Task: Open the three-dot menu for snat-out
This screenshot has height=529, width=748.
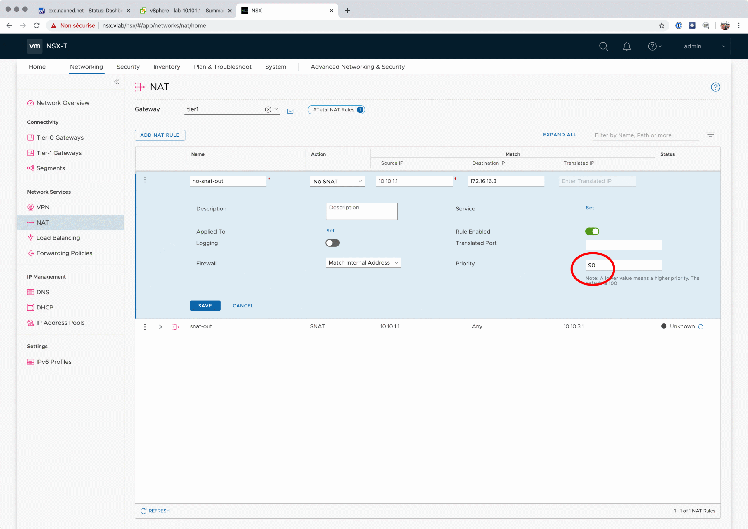Action: (145, 326)
